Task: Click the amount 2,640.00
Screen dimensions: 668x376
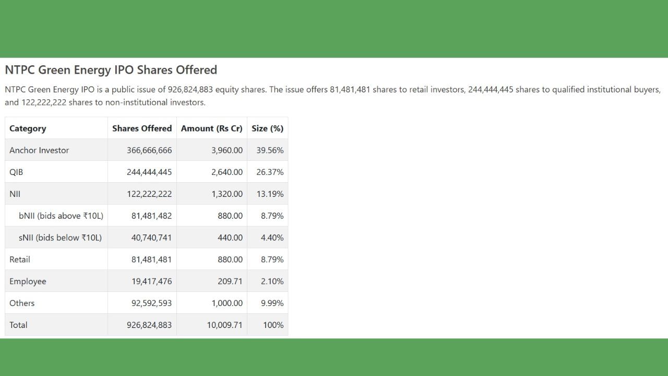Action: coord(227,172)
